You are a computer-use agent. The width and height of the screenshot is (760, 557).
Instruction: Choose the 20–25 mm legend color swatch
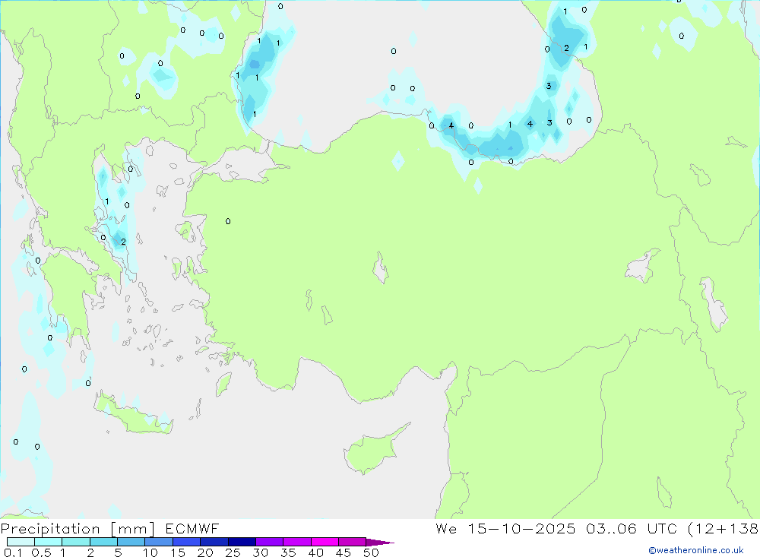[214, 542]
